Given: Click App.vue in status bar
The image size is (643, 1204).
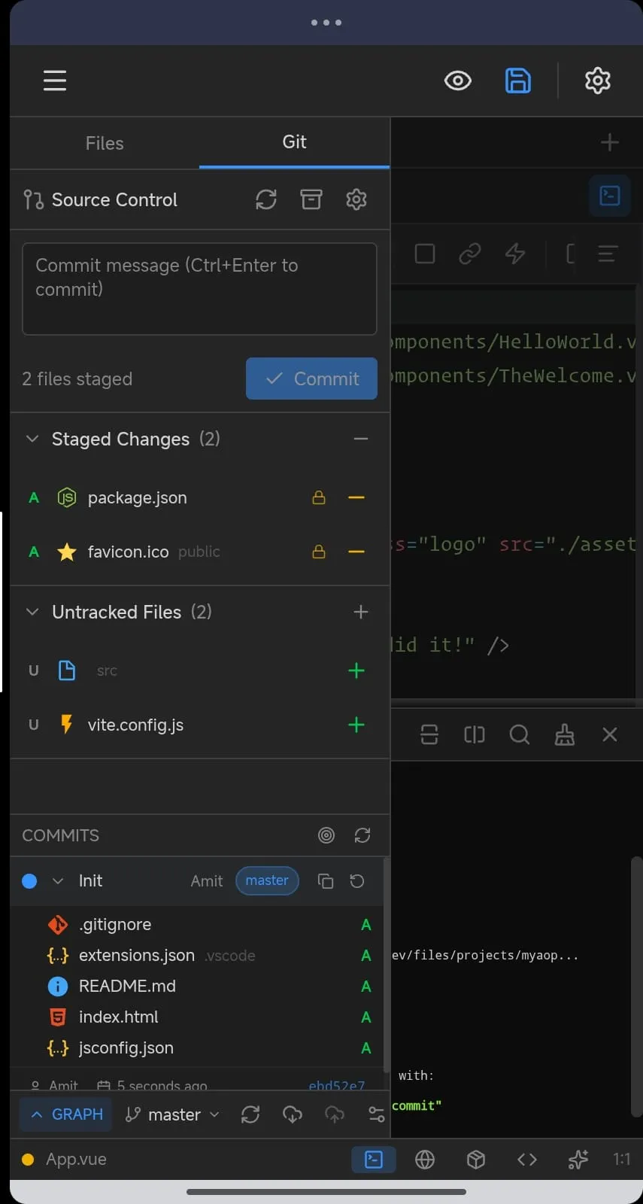Looking at the screenshot, I should [x=76, y=1160].
